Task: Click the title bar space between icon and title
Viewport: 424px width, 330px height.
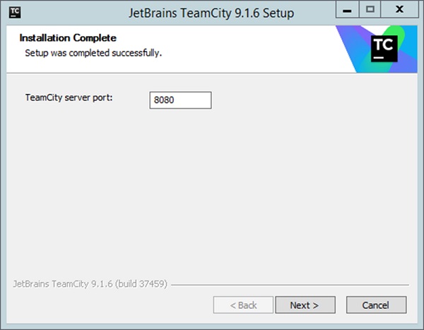Action: pos(73,13)
